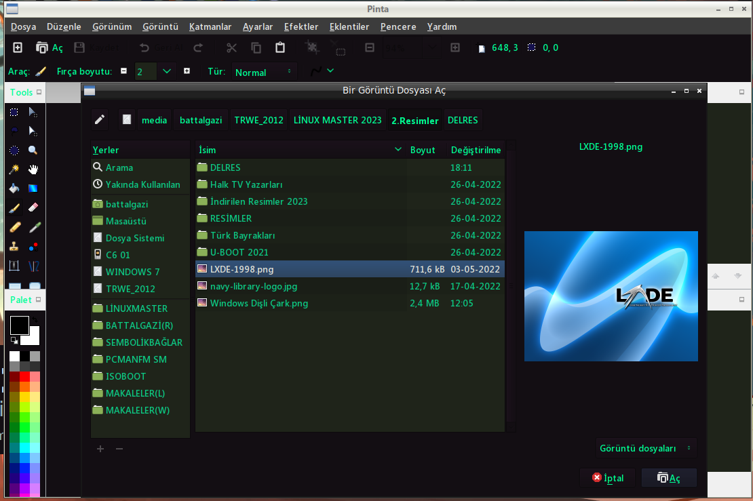Screen dimensions: 753x501
Task: Select the Lasso Select tool
Action: 14,131
